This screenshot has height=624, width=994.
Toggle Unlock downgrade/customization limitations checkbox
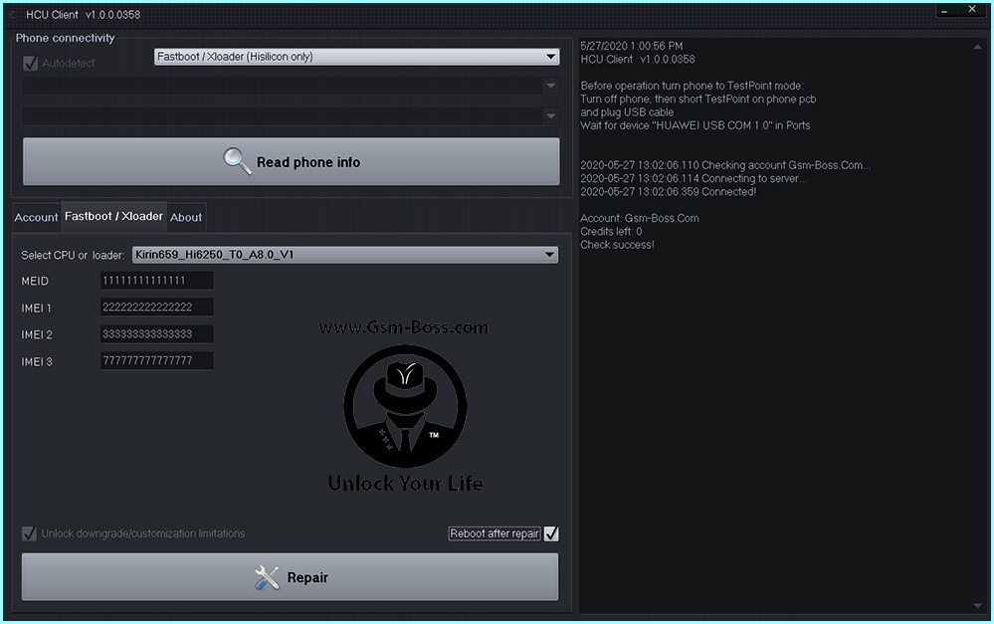pyautogui.click(x=29, y=533)
